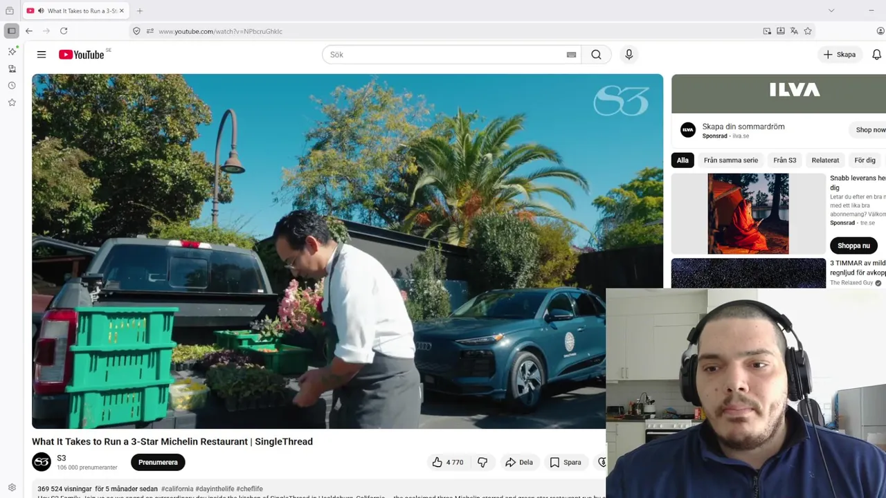Viewport: 886px width, 498px height.
Task: Open the workspaces icon left of the tab
Action: click(10, 10)
